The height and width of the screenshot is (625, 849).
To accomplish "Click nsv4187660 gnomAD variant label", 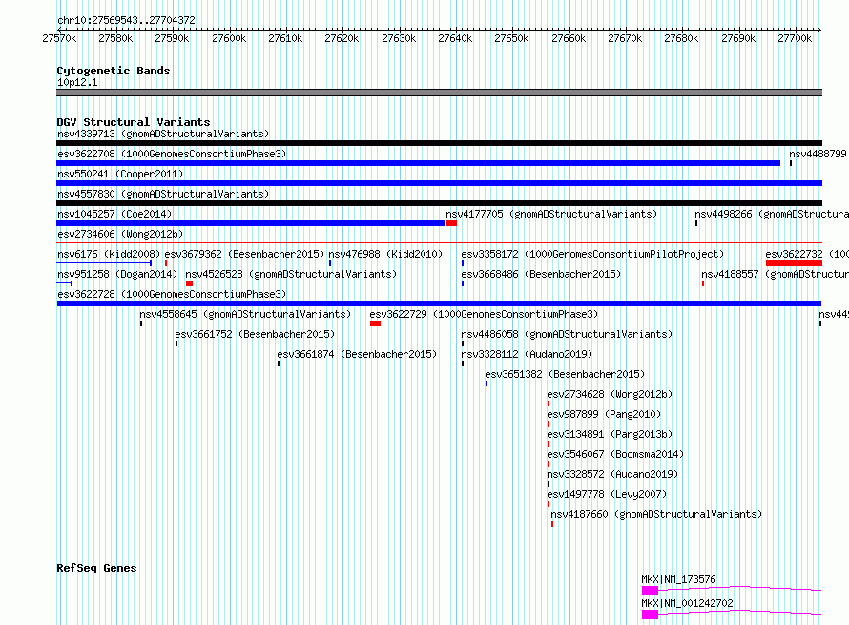I will 656,514.
